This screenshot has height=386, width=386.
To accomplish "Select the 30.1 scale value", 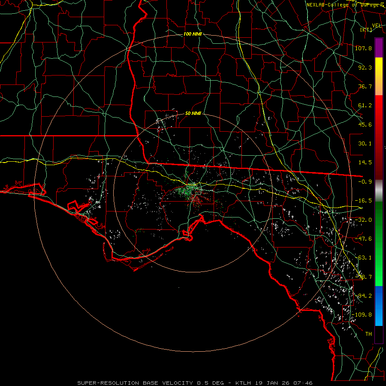I will (x=365, y=143).
